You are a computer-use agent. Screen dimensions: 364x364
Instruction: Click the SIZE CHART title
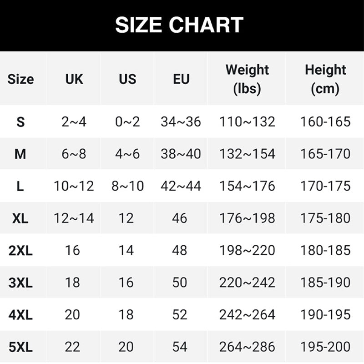[179, 25]
